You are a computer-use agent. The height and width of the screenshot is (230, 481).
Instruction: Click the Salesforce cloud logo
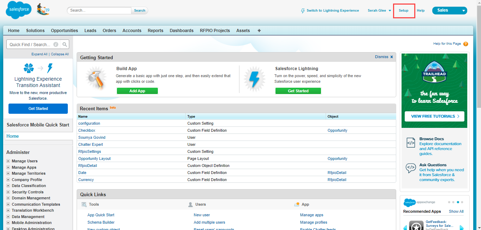click(19, 10)
